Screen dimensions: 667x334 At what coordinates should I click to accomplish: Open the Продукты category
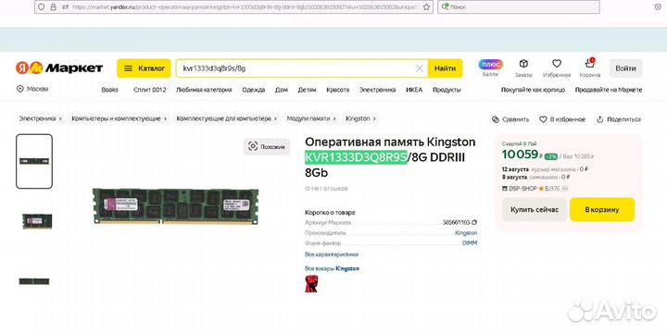click(447, 90)
